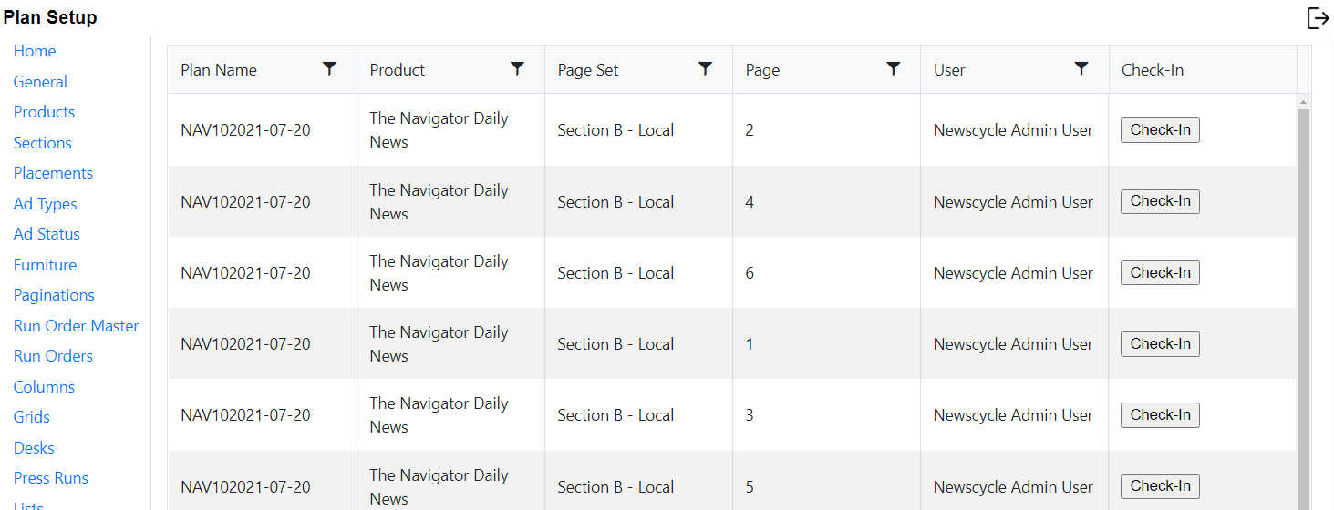Click the User column filter funnel
1334x510 pixels.
[1081, 69]
